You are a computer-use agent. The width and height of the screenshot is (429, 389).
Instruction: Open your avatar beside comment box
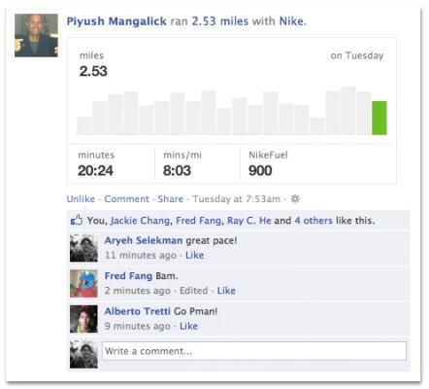[x=83, y=354]
